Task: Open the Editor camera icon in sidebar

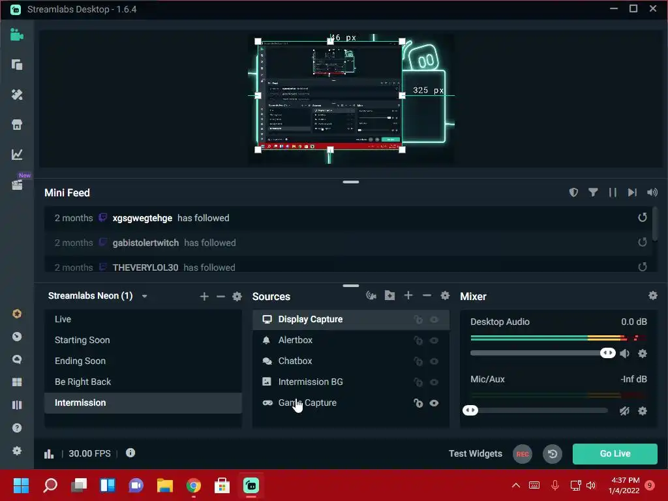Action: coord(16,35)
